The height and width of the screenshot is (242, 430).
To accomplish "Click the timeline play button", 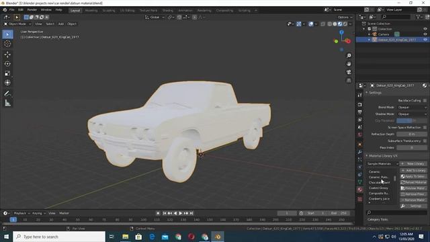I will point(181,213).
